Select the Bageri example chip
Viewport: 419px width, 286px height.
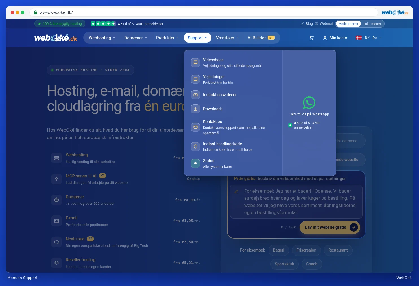279,250
